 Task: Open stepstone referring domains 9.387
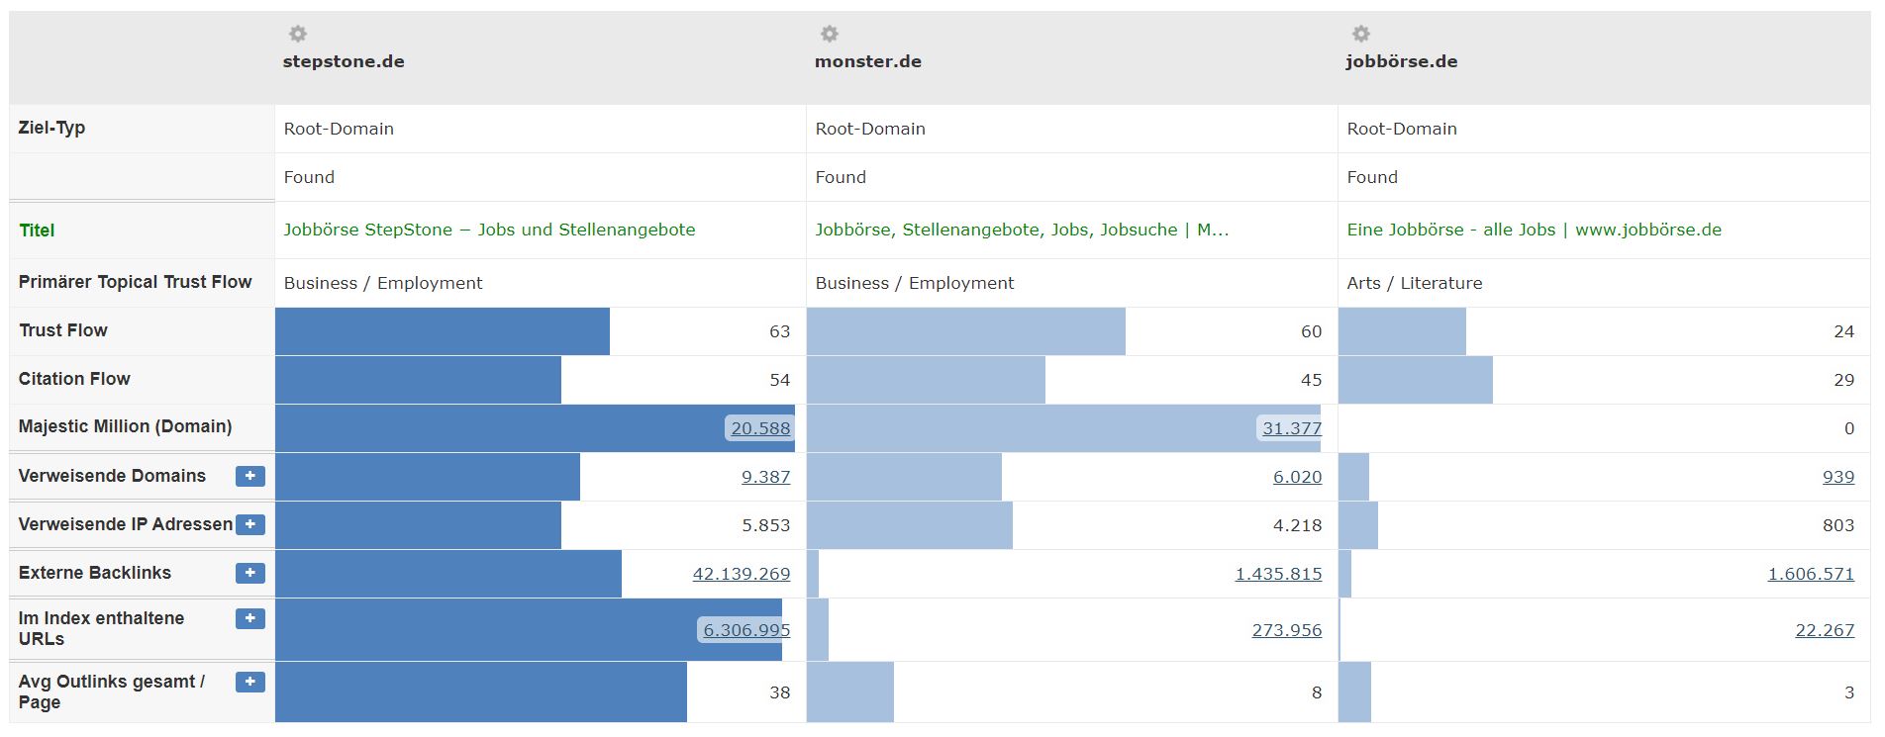coord(765,477)
